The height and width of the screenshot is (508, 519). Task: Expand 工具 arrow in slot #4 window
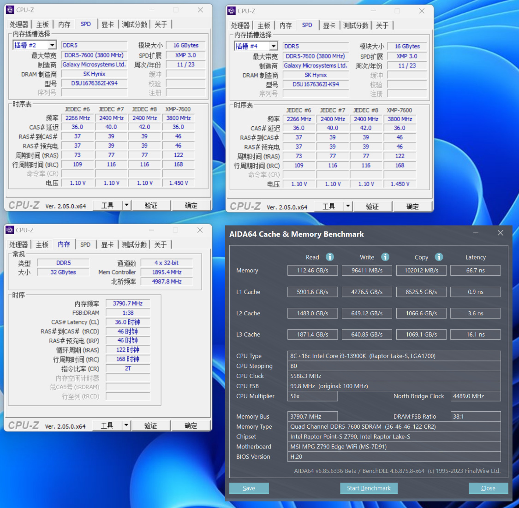[x=348, y=207]
